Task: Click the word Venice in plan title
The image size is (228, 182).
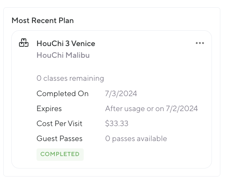Action: click(x=83, y=43)
